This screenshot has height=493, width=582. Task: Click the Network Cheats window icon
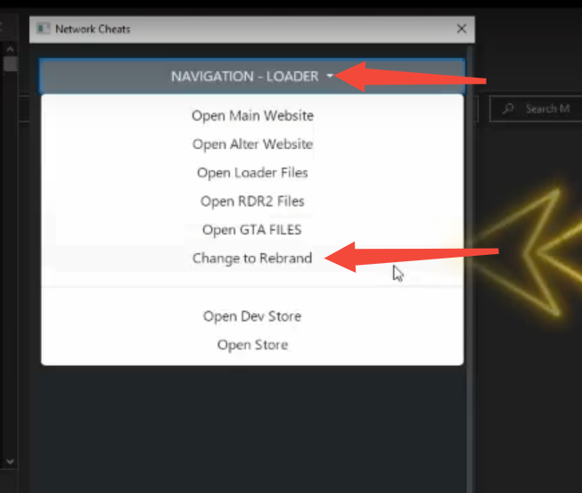tap(42, 29)
